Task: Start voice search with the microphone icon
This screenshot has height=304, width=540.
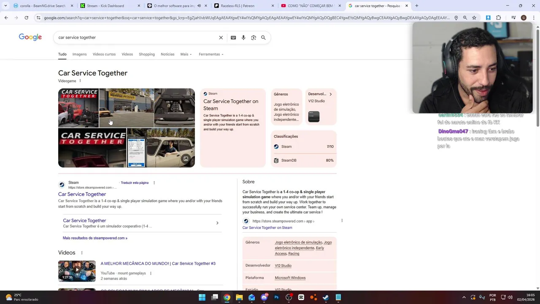Action: (x=243, y=38)
